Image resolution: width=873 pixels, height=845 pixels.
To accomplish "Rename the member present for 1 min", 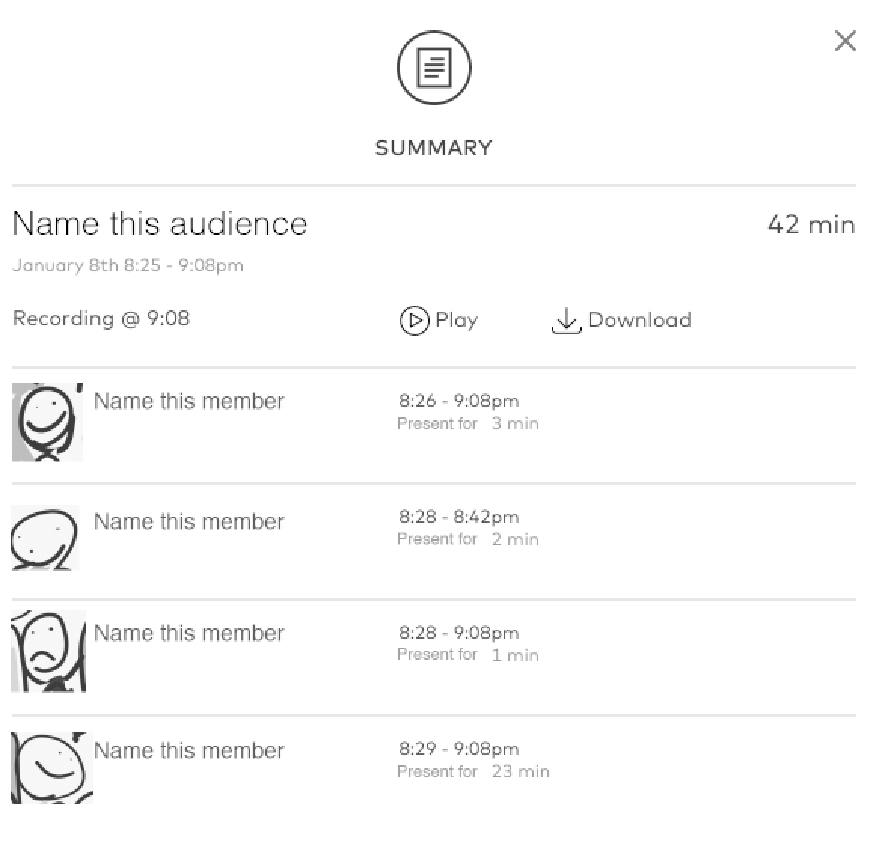I will [188, 633].
